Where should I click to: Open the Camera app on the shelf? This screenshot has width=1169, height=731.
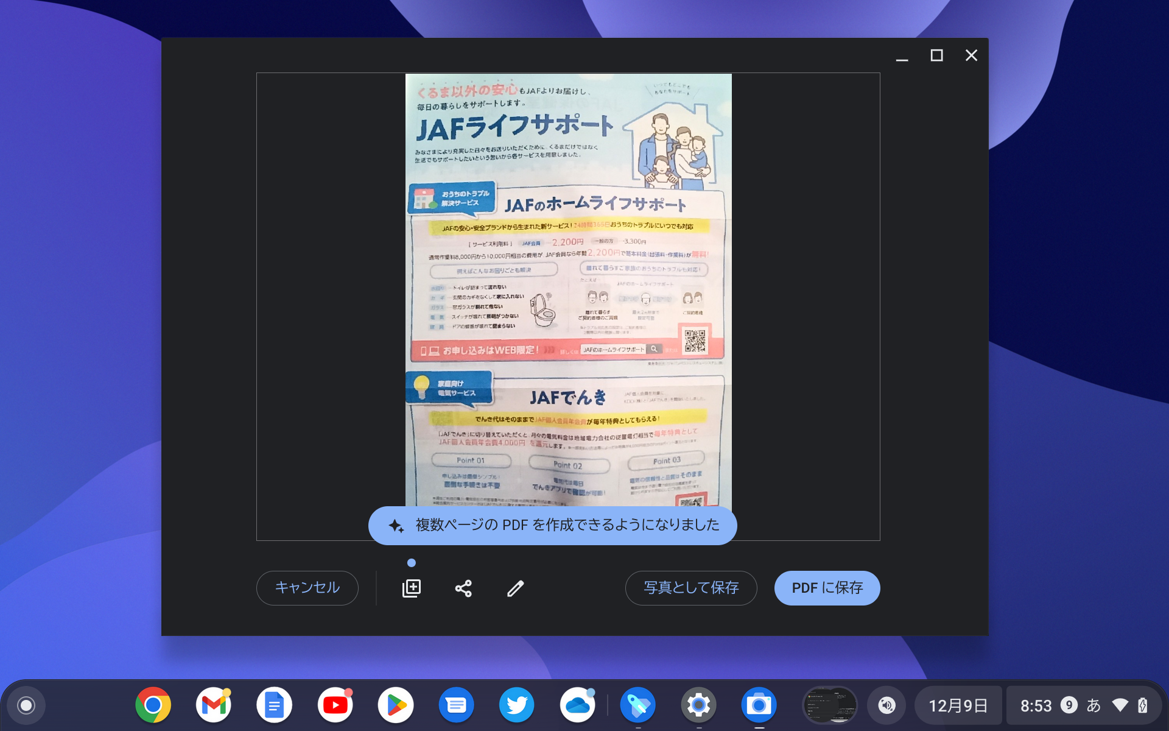pyautogui.click(x=758, y=705)
